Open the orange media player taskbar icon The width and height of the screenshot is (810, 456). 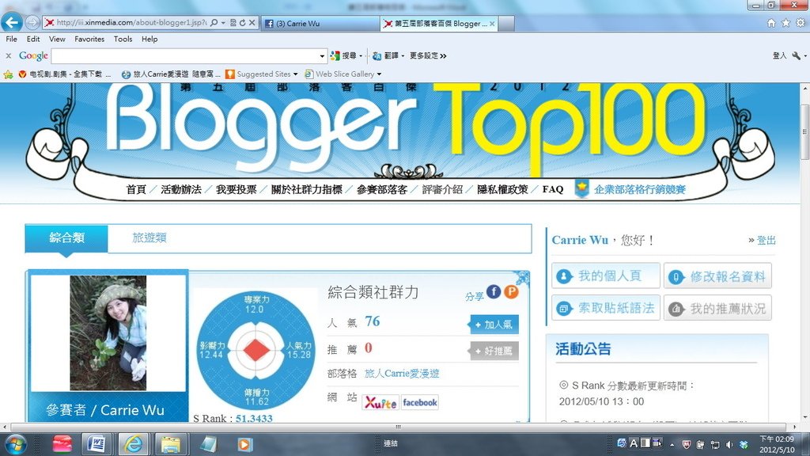(244, 444)
